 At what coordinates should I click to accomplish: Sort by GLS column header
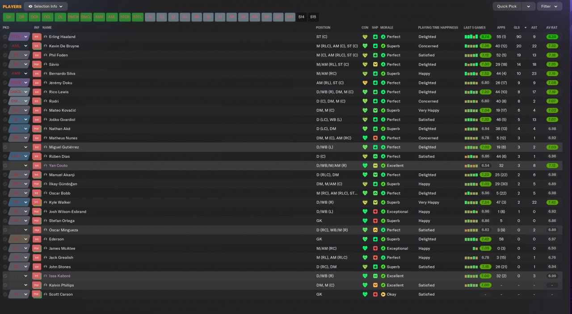tap(517, 27)
